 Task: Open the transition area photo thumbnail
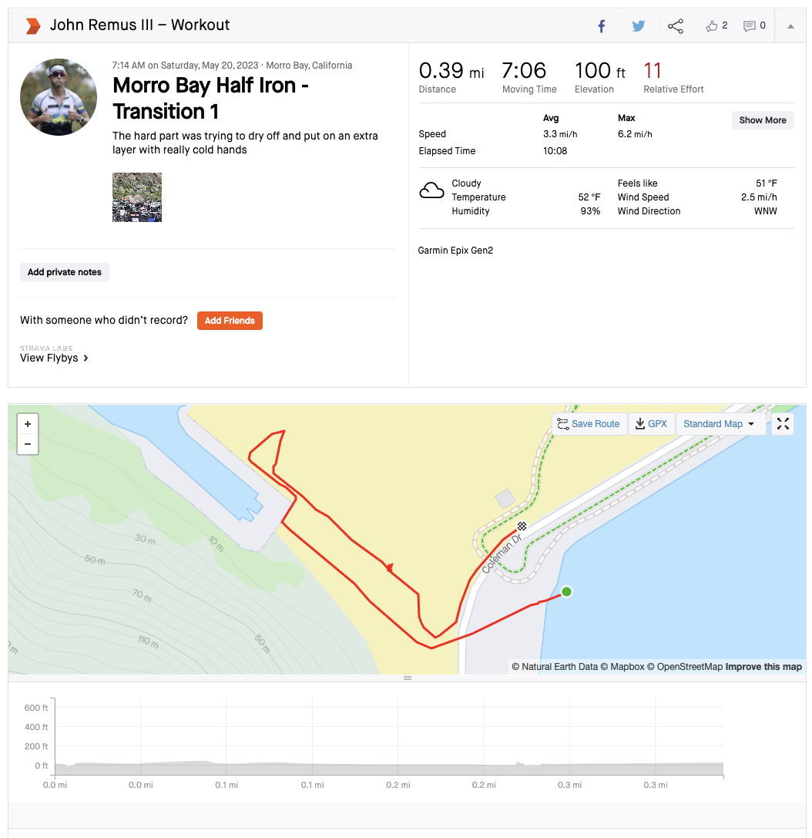(137, 197)
